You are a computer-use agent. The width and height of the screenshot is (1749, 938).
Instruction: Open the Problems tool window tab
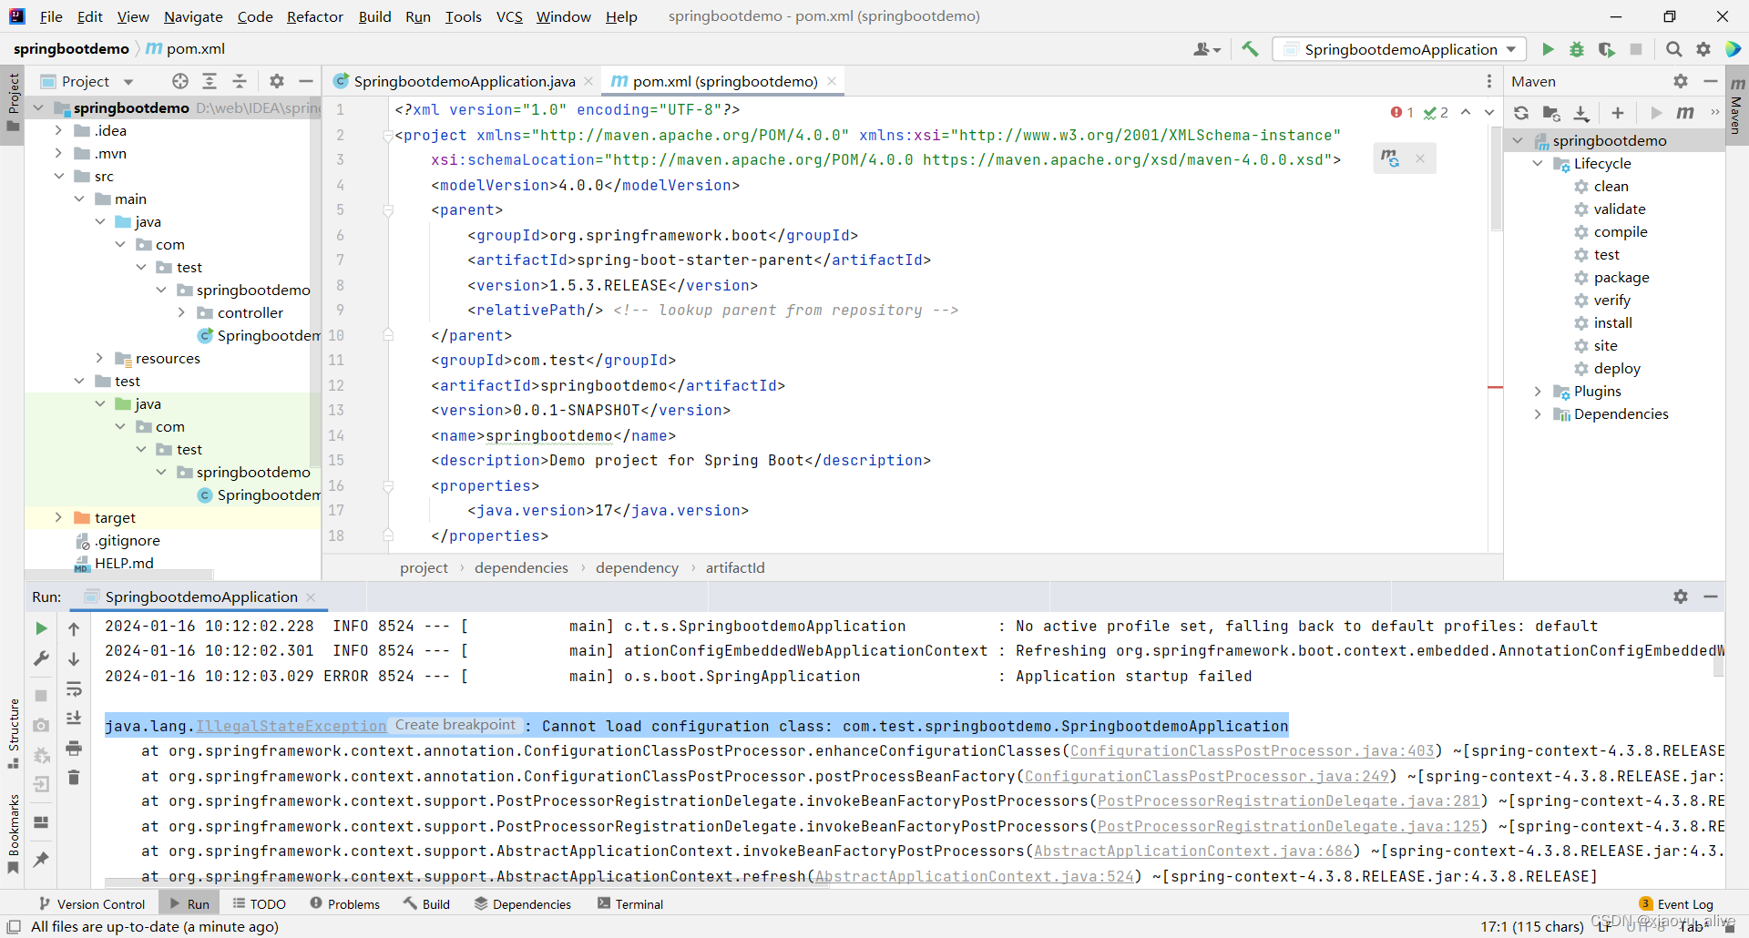tap(344, 904)
